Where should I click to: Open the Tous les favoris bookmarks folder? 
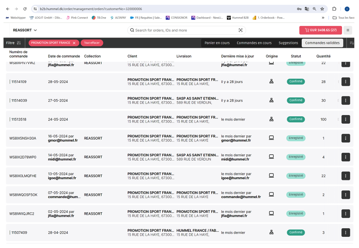(x=343, y=17)
